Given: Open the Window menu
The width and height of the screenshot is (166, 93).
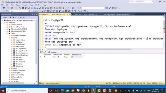Looking at the screenshot, I should coord(38,5).
